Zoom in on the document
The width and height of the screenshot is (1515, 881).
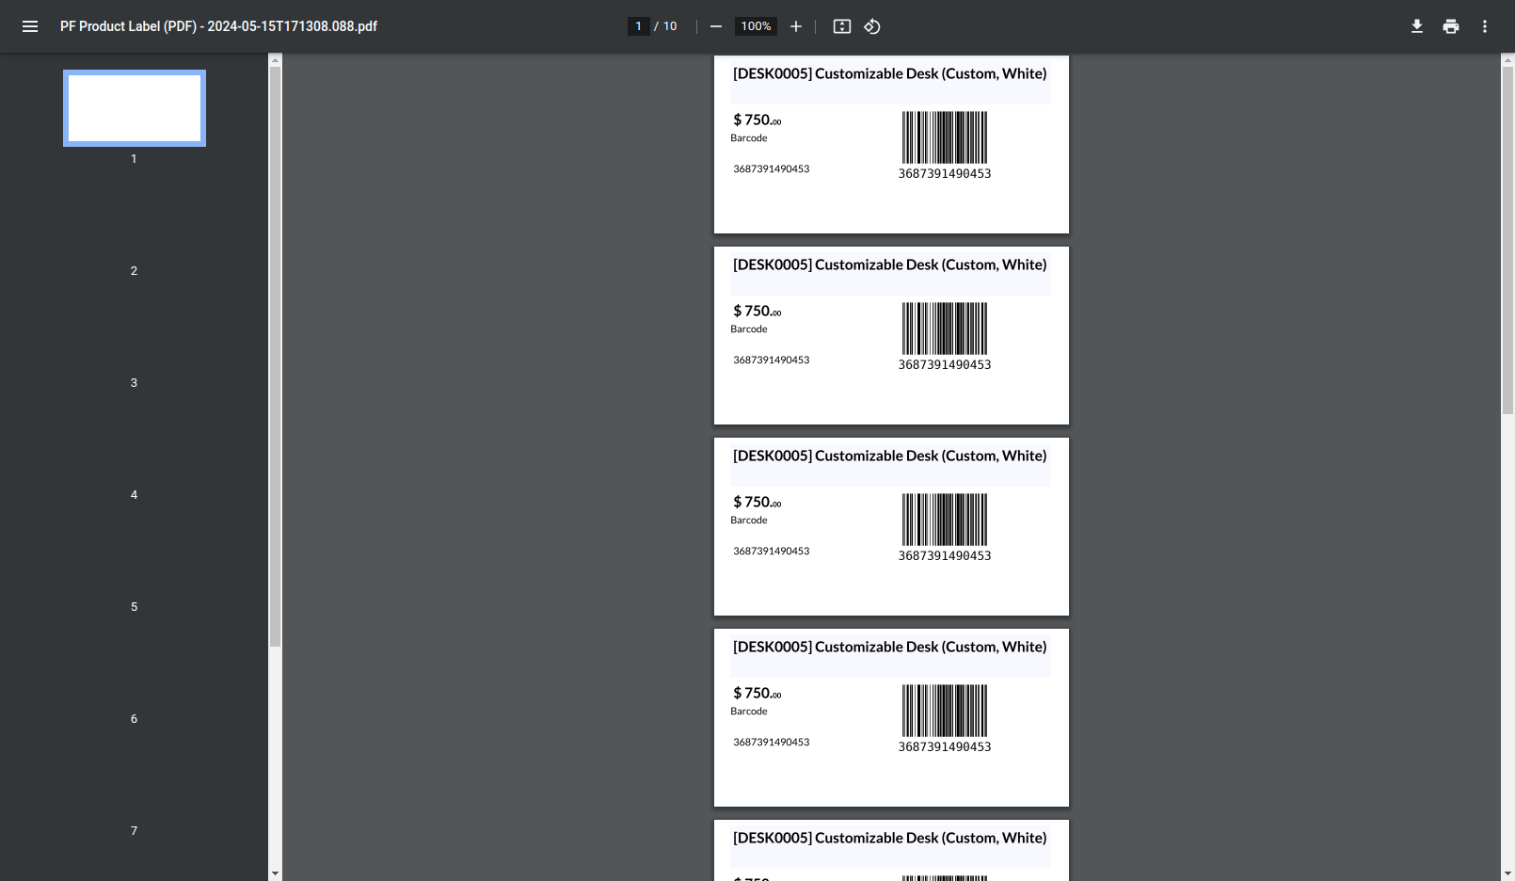pos(795,26)
